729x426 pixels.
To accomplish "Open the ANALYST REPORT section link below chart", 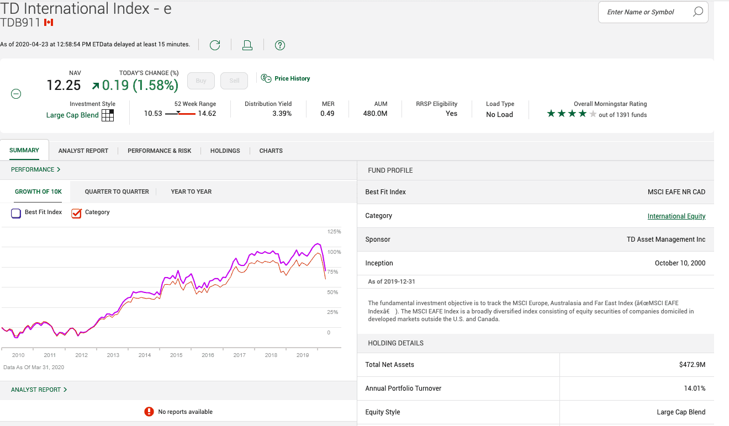I will [39, 390].
